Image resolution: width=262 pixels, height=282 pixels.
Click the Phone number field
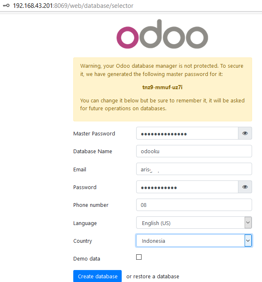click(194, 205)
